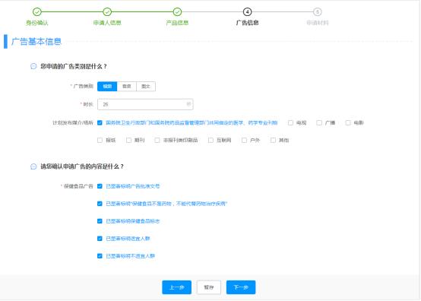Image resolution: width=421 pixels, height=301 pixels.
Task: Click the 时长 duration input field
Action: point(145,104)
